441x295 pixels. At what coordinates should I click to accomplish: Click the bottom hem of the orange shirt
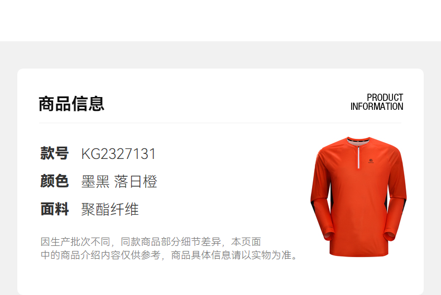click(358, 254)
